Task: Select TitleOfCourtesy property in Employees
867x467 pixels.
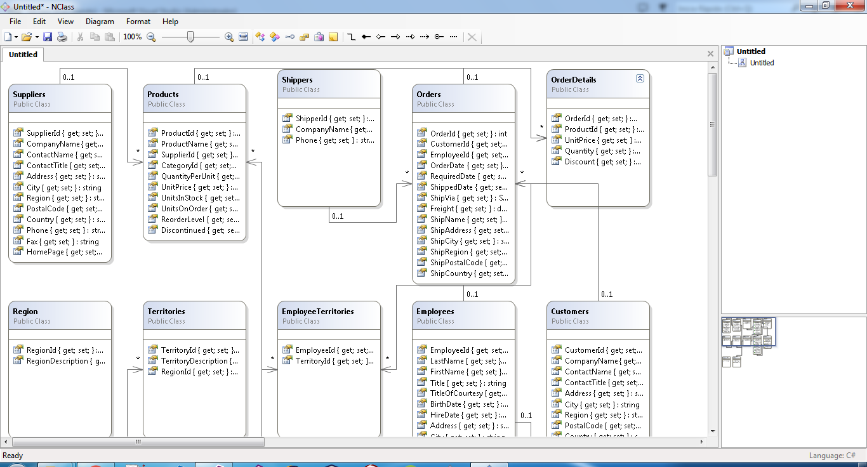Action: 462,393
